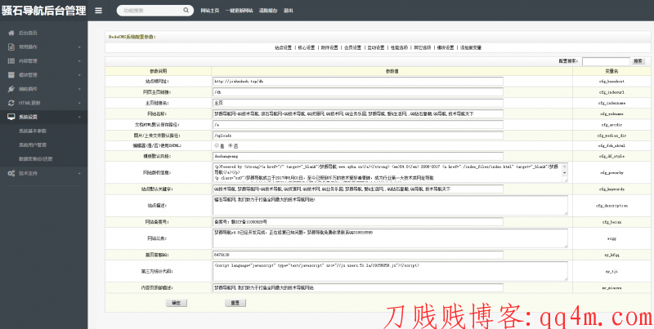This screenshot has height=329, width=654.
Task: Click the gears icon beside 技术支持
Action: coord(11,173)
